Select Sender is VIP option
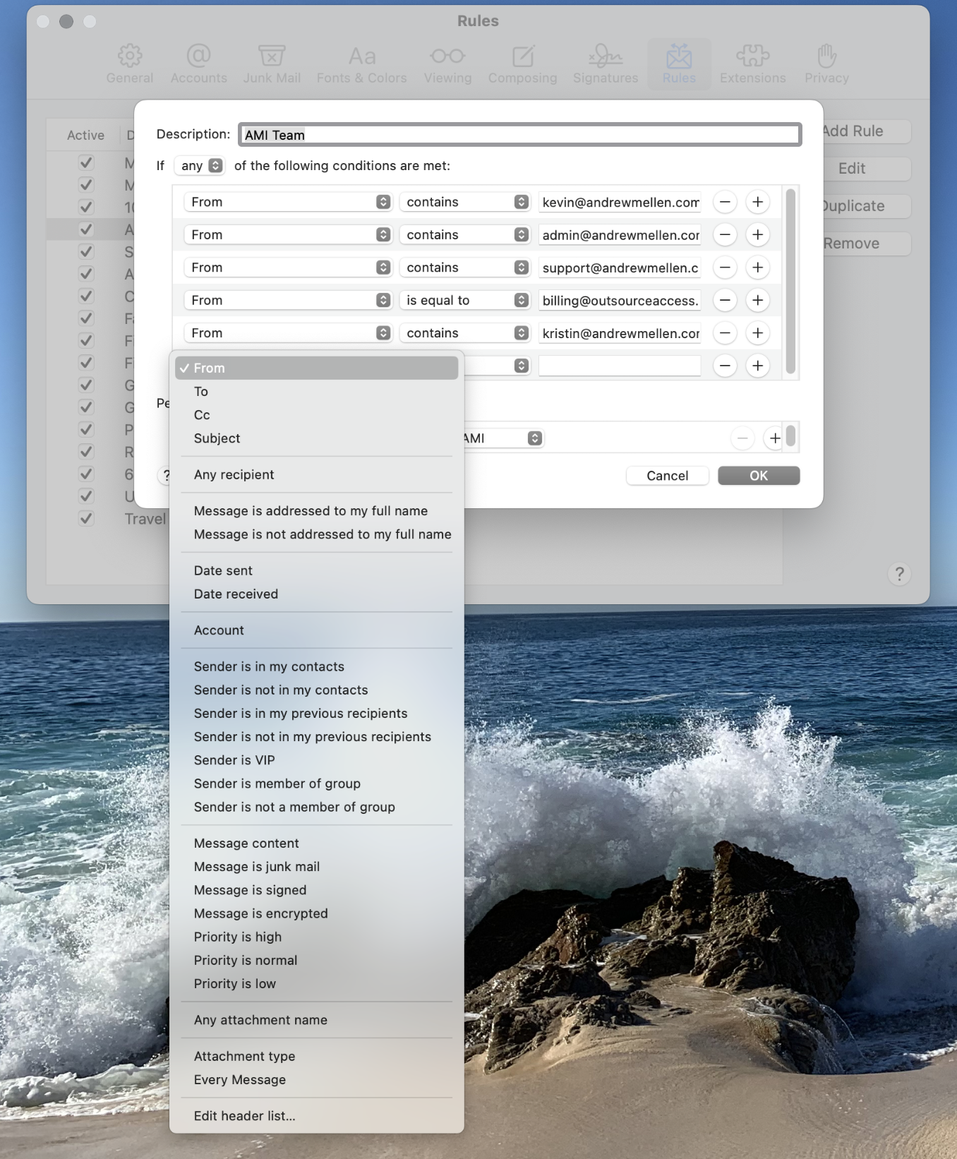The image size is (957, 1159). [316, 760]
